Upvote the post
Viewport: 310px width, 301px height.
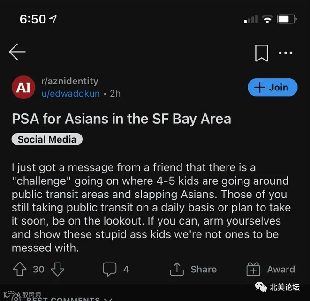[x=20, y=269]
